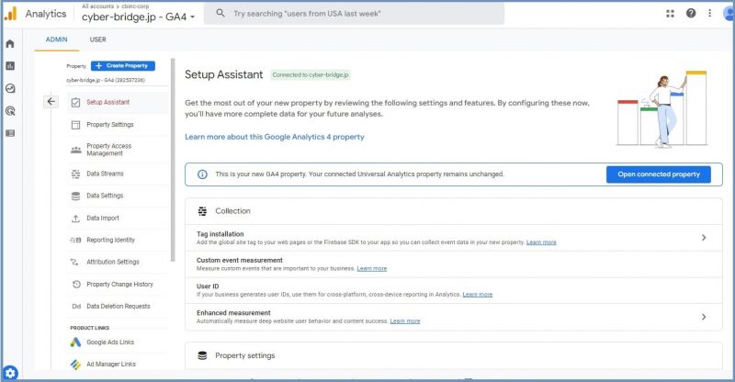Click the All accounts breadcrumb
The image size is (735, 382).
tap(97, 6)
